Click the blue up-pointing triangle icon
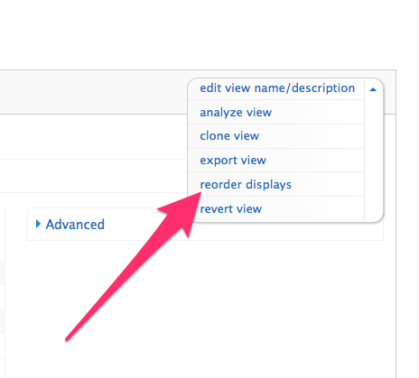Image resolution: width=419 pixels, height=378 pixels. point(373,89)
